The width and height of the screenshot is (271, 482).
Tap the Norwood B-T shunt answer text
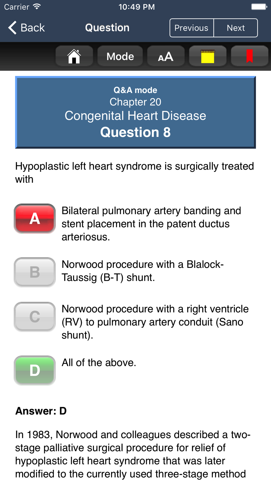(143, 271)
